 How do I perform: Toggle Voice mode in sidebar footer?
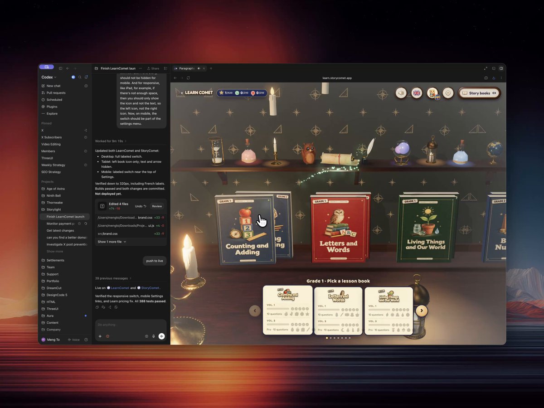[73, 340]
